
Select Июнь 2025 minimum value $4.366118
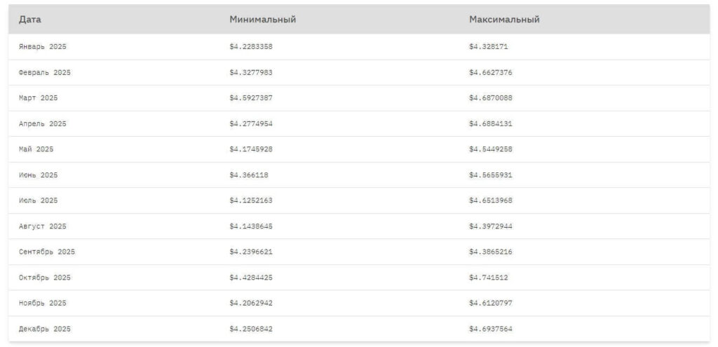(248, 175)
